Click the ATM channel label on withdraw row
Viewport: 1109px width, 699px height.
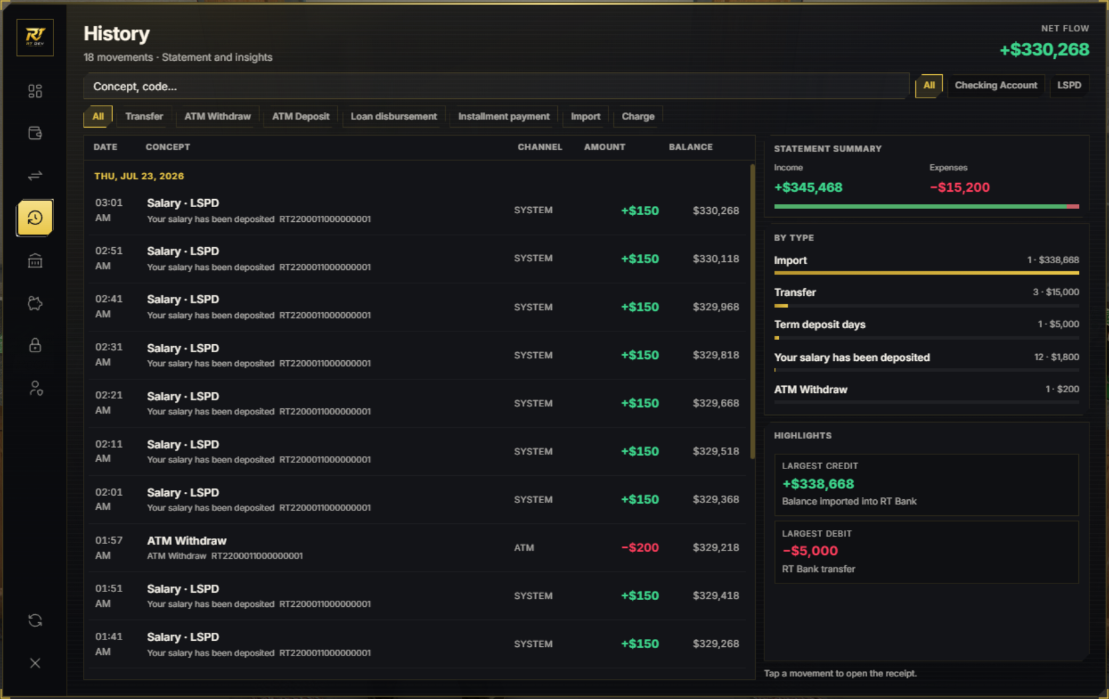coord(524,548)
